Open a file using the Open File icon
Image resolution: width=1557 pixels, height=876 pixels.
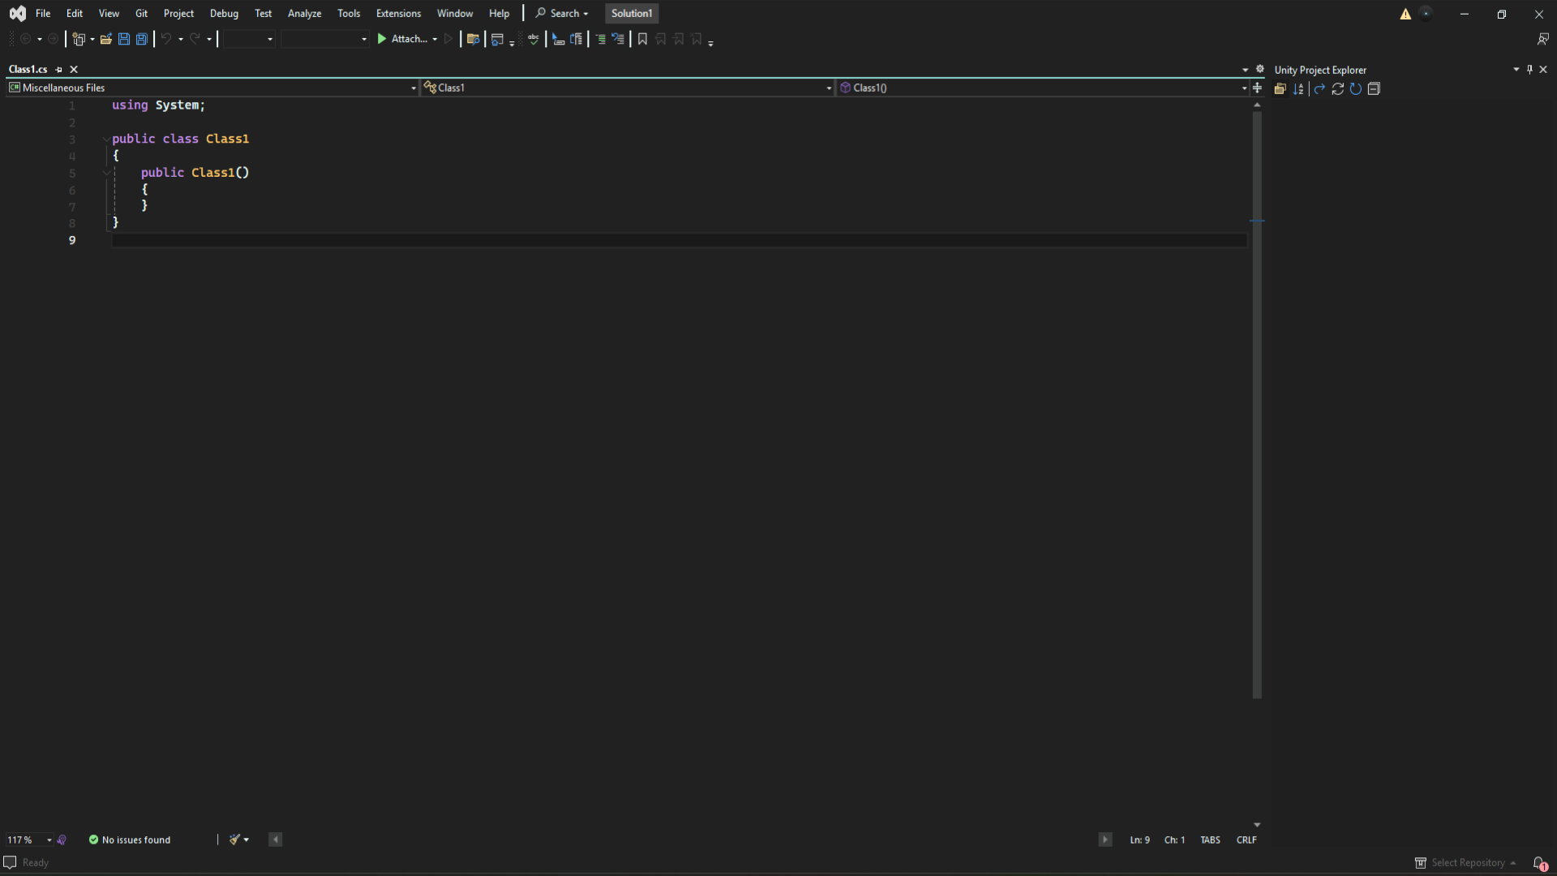coord(106,38)
